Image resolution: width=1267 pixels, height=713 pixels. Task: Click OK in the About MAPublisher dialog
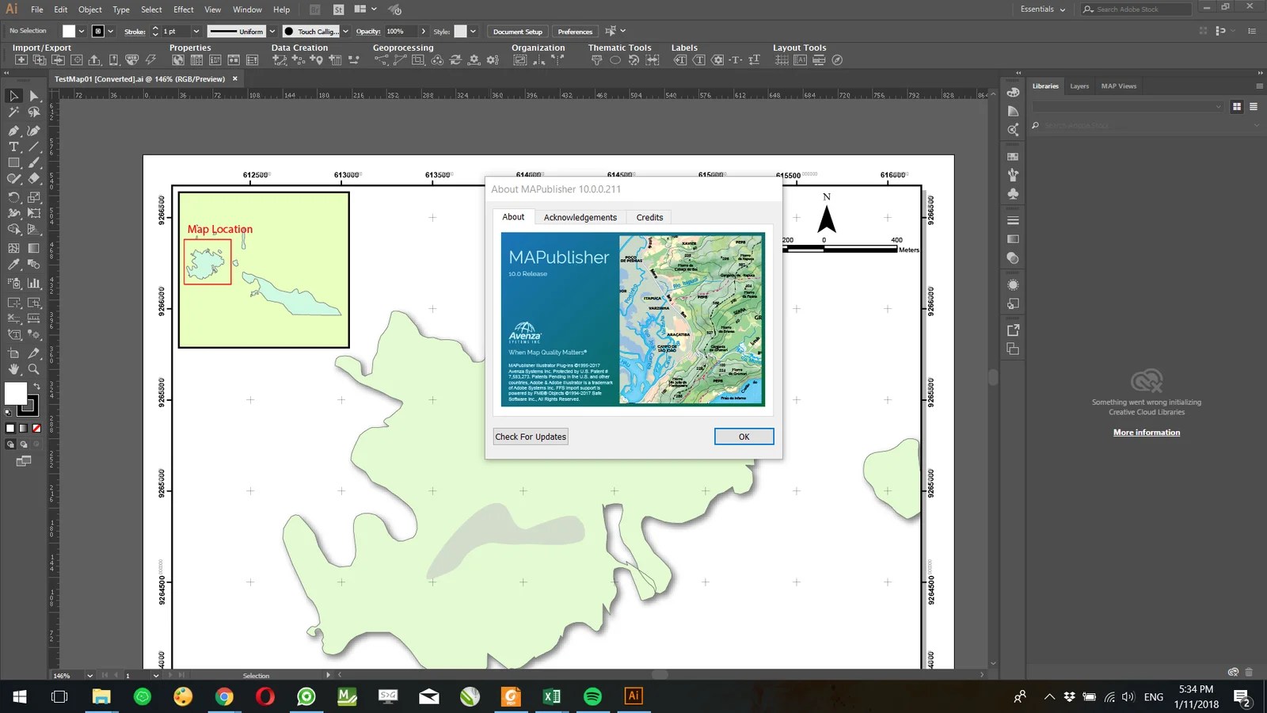click(x=744, y=437)
